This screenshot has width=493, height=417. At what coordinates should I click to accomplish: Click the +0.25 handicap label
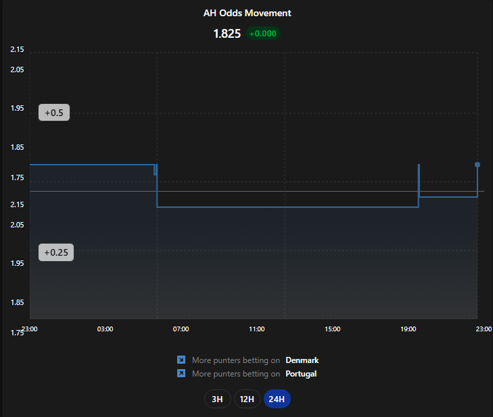56,252
